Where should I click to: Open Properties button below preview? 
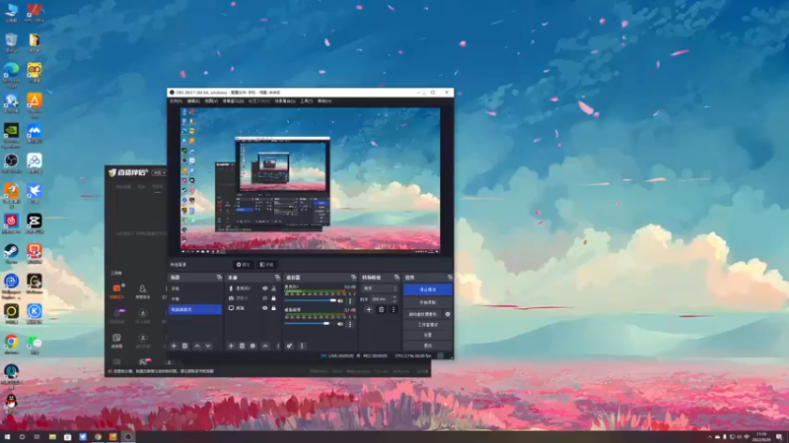[x=243, y=265]
